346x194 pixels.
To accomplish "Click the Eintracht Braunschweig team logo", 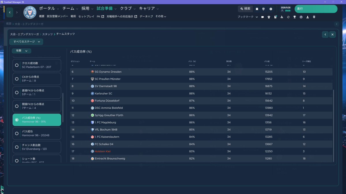I will [92, 159].
